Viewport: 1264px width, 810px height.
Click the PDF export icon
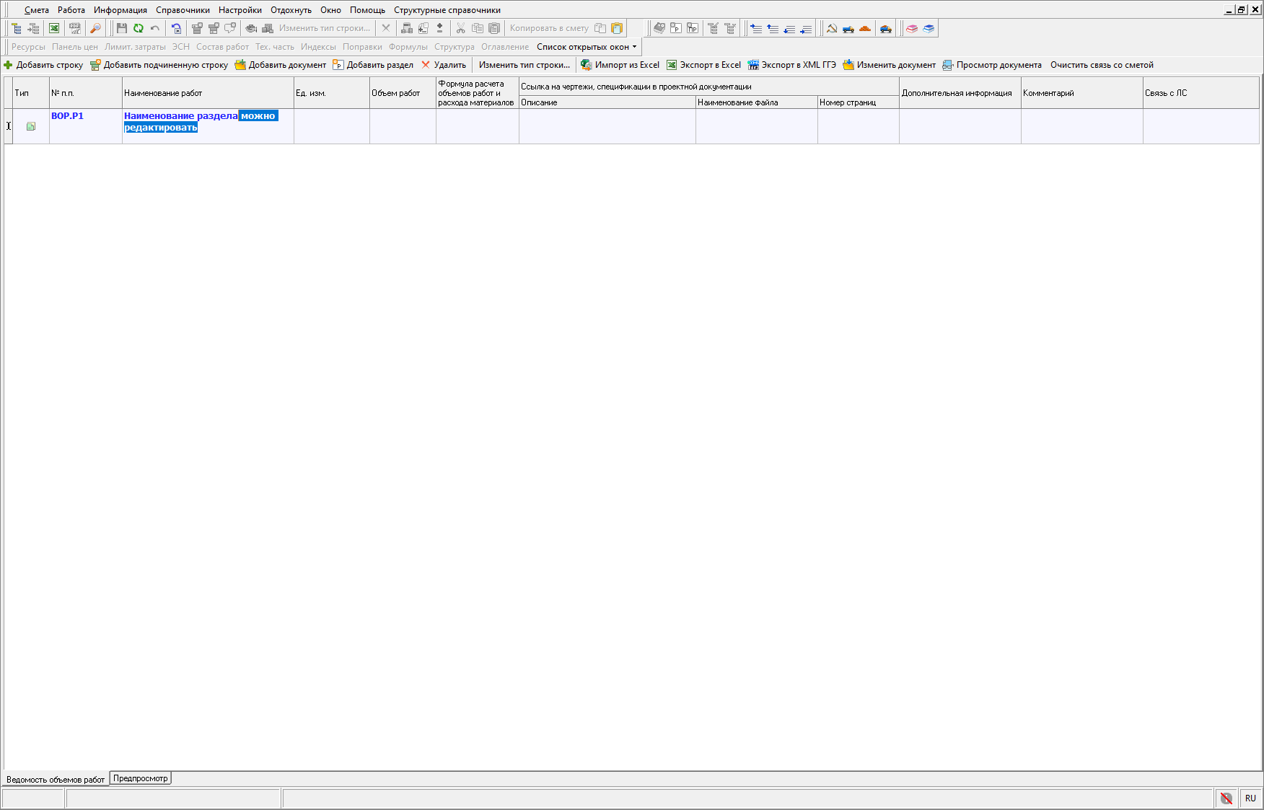74,28
